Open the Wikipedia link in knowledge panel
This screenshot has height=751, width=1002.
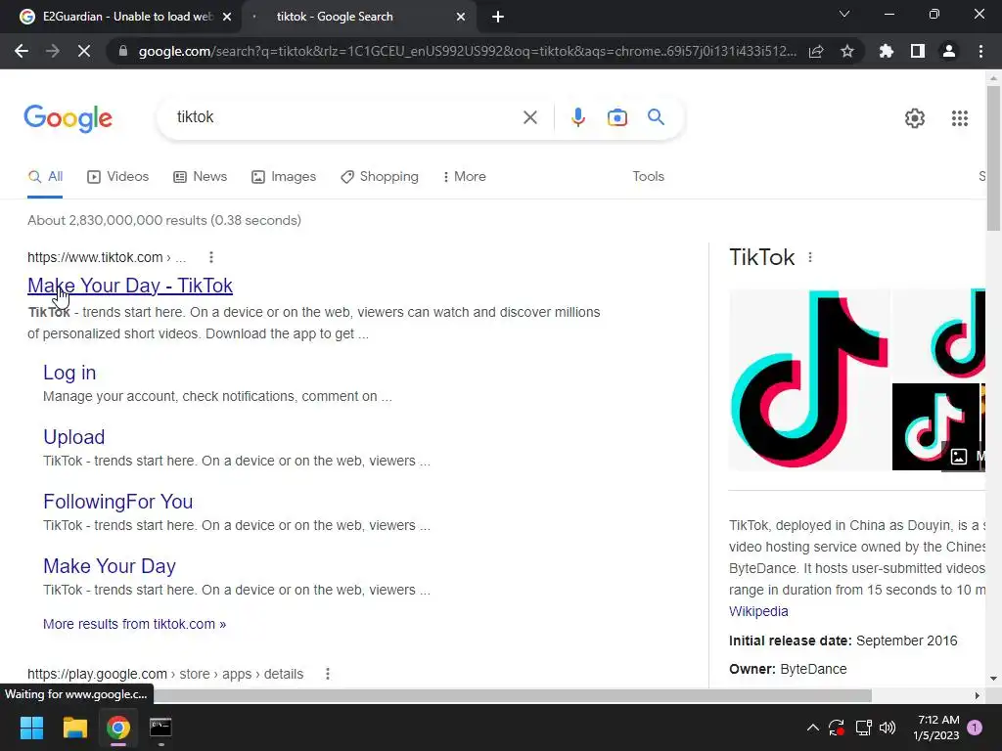758,611
